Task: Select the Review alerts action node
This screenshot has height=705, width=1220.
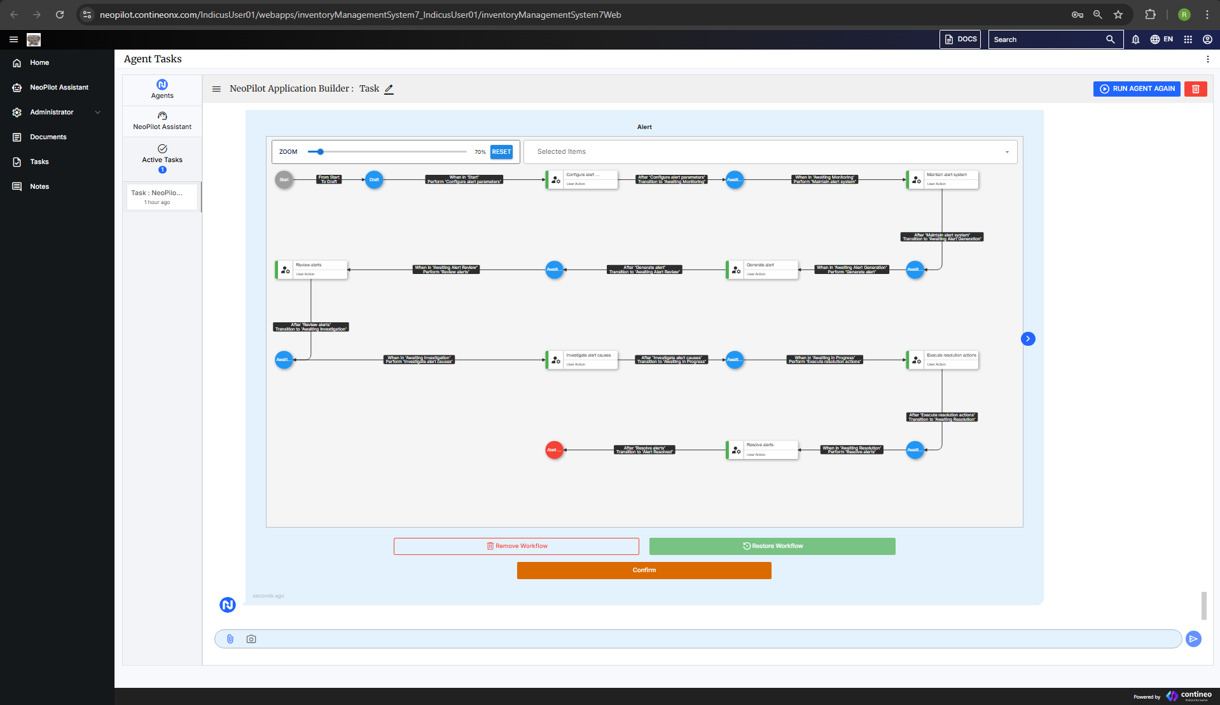Action: (311, 270)
